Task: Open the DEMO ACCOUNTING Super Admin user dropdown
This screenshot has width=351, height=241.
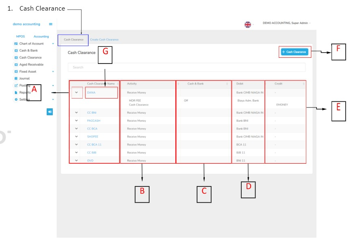Action: coord(286,23)
